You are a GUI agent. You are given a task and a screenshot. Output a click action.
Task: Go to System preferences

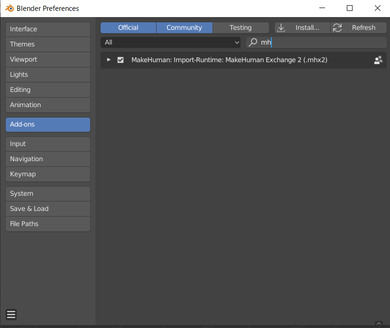tap(48, 193)
